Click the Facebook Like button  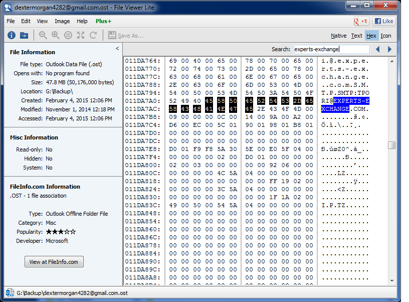click(x=384, y=21)
